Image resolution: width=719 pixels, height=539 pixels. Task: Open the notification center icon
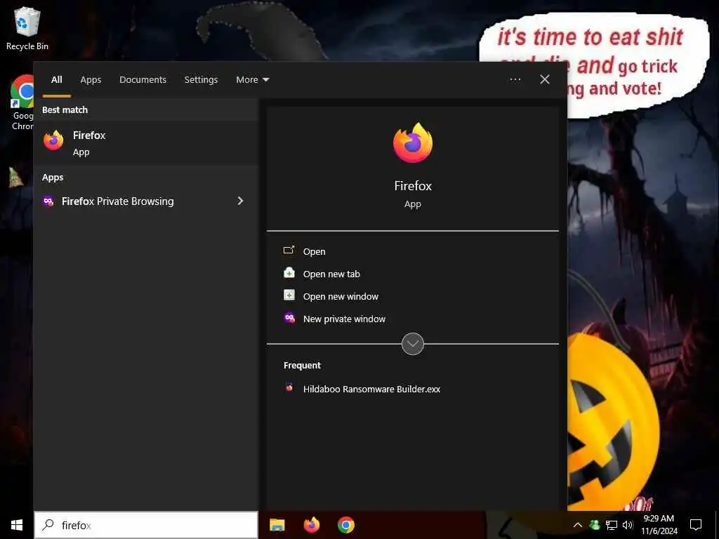point(696,525)
